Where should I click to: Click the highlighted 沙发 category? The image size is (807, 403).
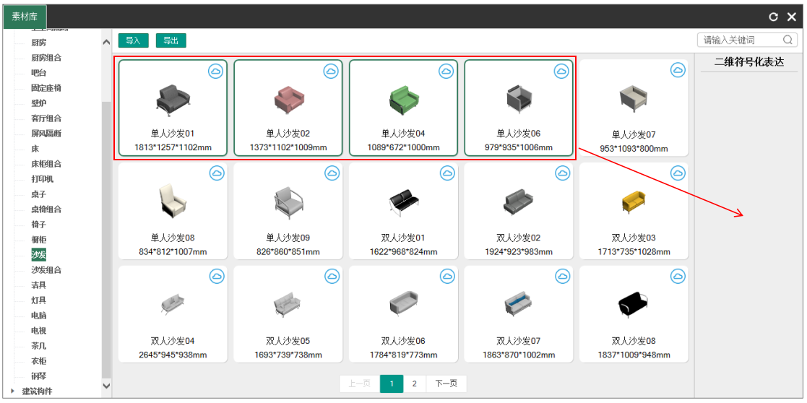tap(38, 255)
